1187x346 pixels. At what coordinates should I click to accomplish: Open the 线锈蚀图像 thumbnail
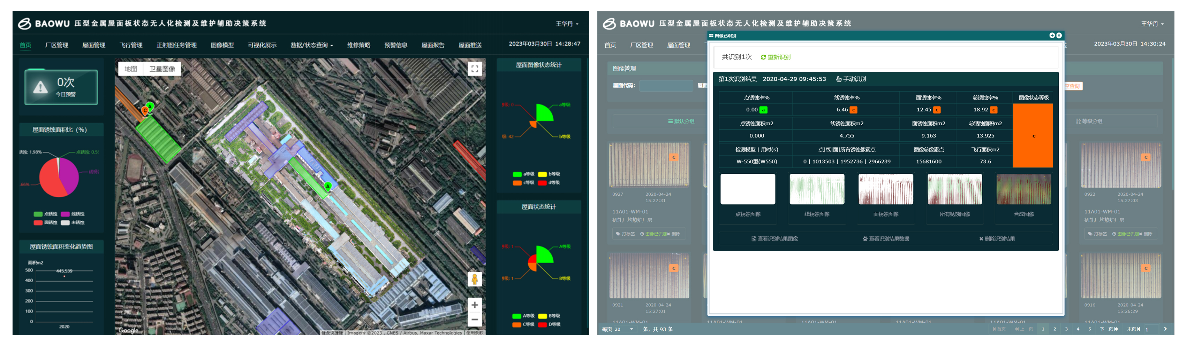[x=817, y=189]
